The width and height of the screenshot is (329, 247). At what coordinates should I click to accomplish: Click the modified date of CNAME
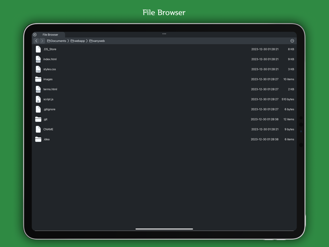[x=265, y=129]
